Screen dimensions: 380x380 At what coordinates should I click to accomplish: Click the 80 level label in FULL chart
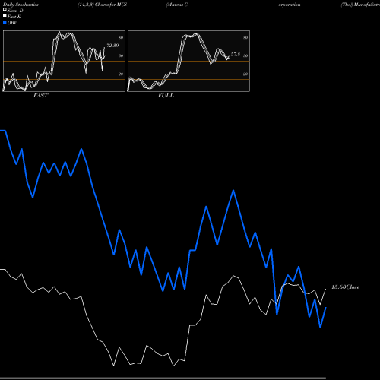[245, 37]
